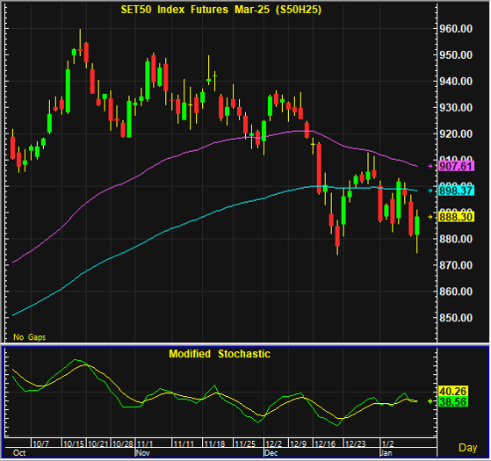Click the 12/9 date label

(x=298, y=443)
